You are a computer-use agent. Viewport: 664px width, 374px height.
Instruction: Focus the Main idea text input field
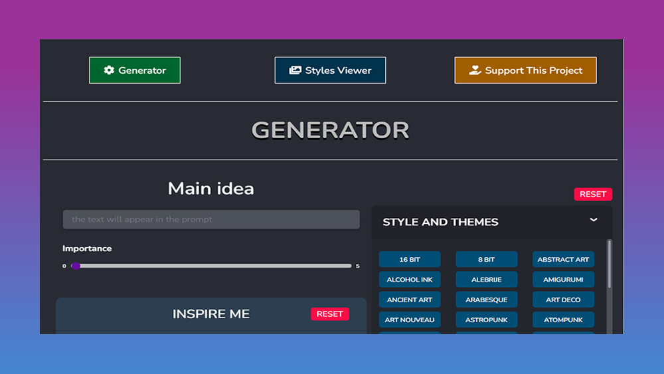(211, 219)
